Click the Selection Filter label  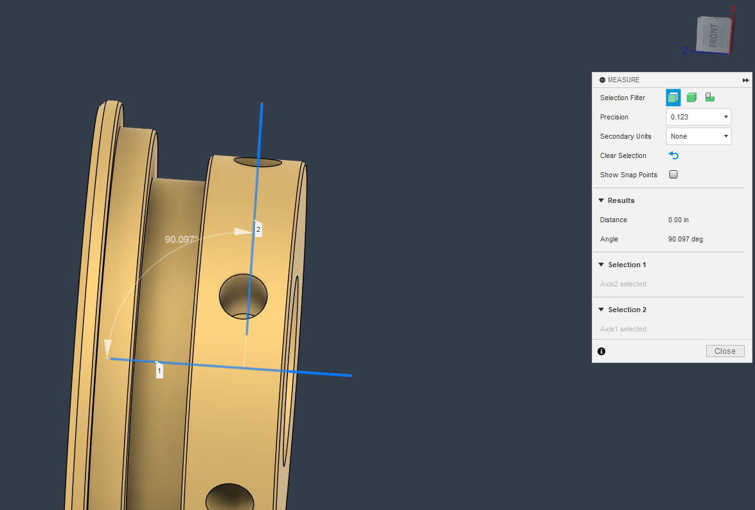[623, 98]
